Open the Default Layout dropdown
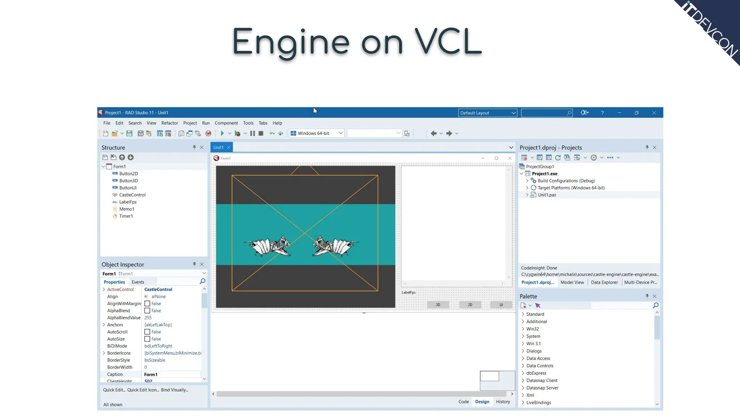740x416 pixels. point(487,113)
